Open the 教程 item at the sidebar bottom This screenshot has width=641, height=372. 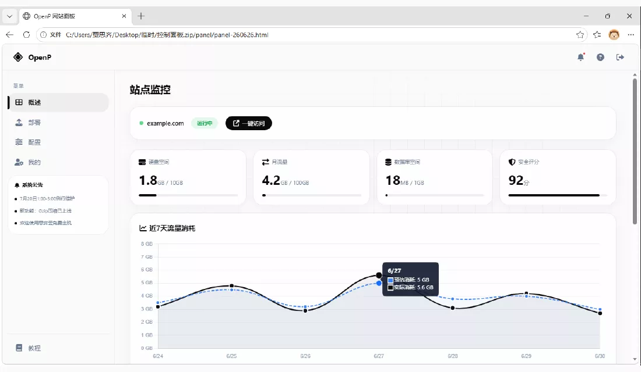pos(58,348)
